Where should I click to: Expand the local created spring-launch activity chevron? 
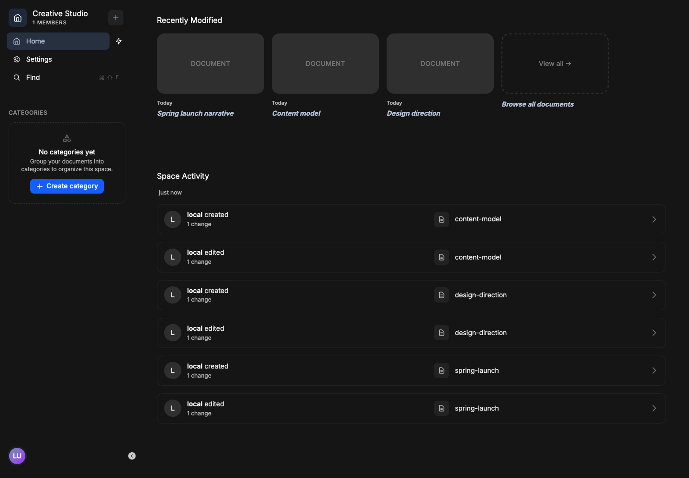[x=654, y=370]
